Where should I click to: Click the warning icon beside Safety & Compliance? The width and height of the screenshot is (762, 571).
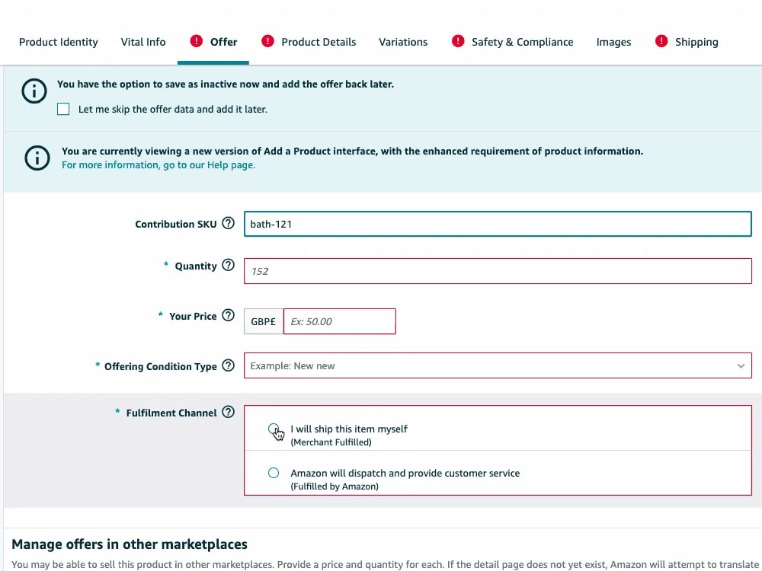coord(458,41)
